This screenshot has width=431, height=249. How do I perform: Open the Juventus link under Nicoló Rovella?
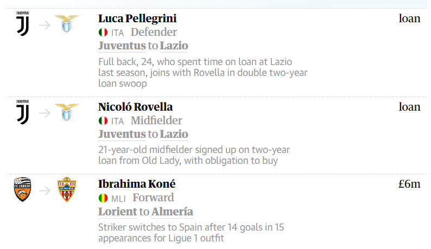[x=122, y=134]
